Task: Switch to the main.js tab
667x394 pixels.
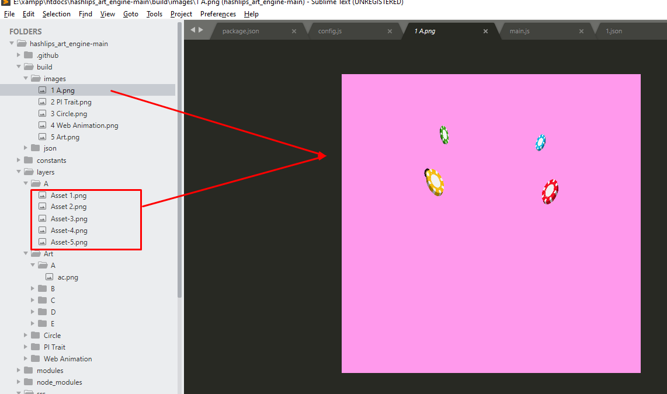Action: pyautogui.click(x=519, y=31)
